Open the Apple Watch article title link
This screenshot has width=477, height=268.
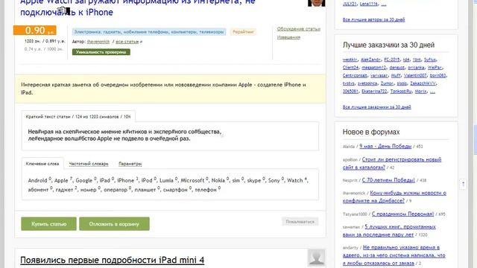[x=137, y=7]
